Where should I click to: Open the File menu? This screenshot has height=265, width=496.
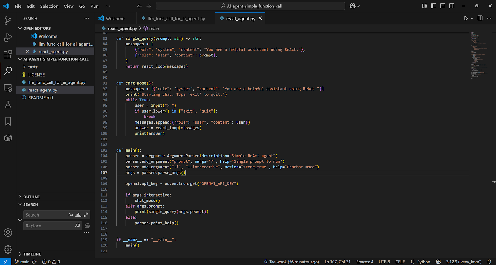(18, 6)
